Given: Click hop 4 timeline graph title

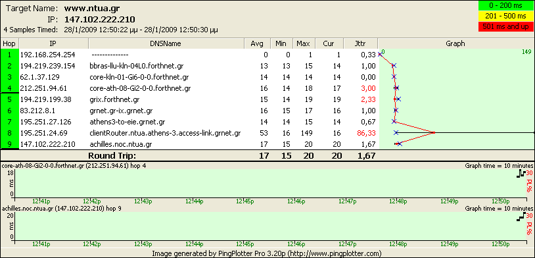Looking at the screenshot, I should click(74, 166).
